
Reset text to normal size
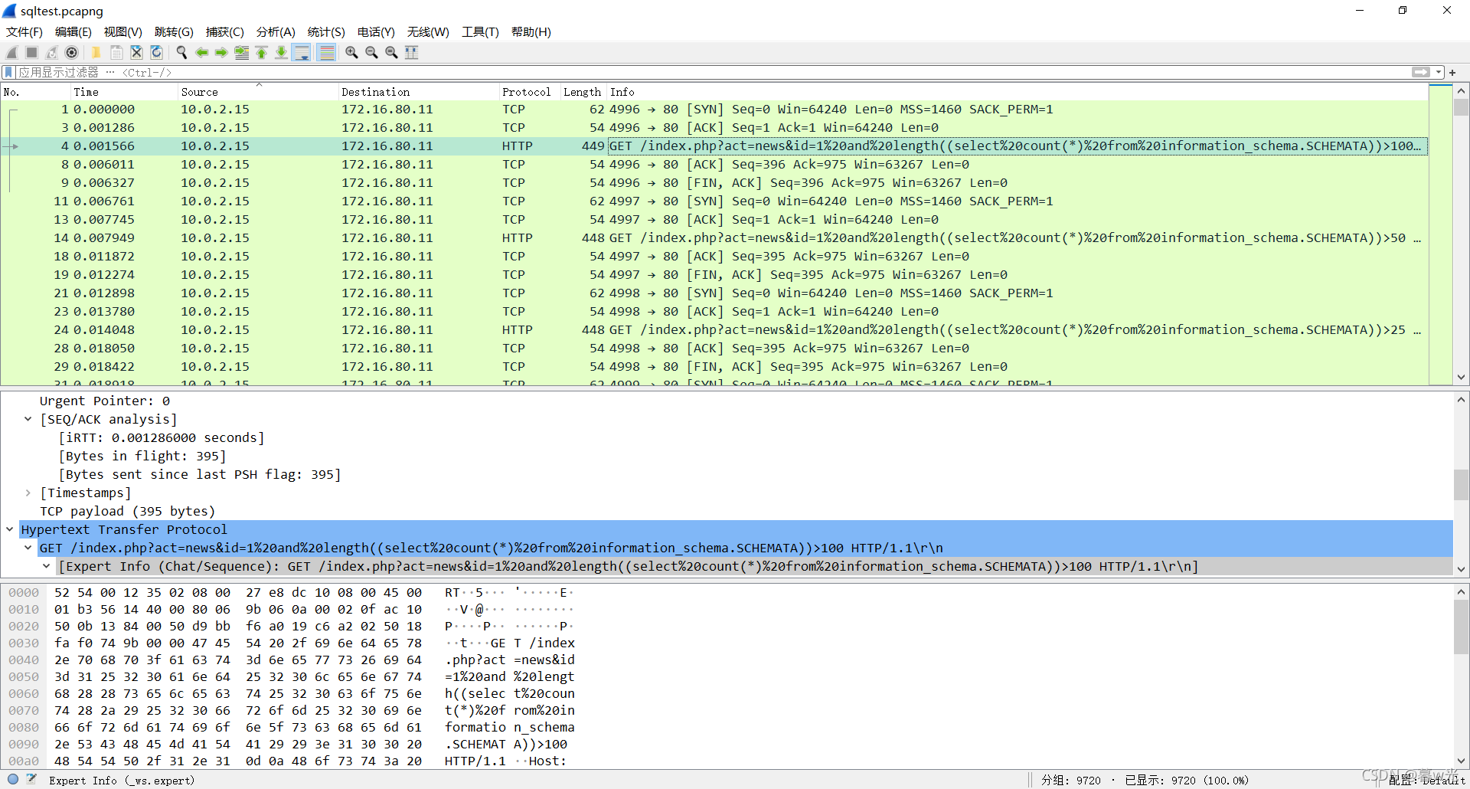tap(391, 52)
